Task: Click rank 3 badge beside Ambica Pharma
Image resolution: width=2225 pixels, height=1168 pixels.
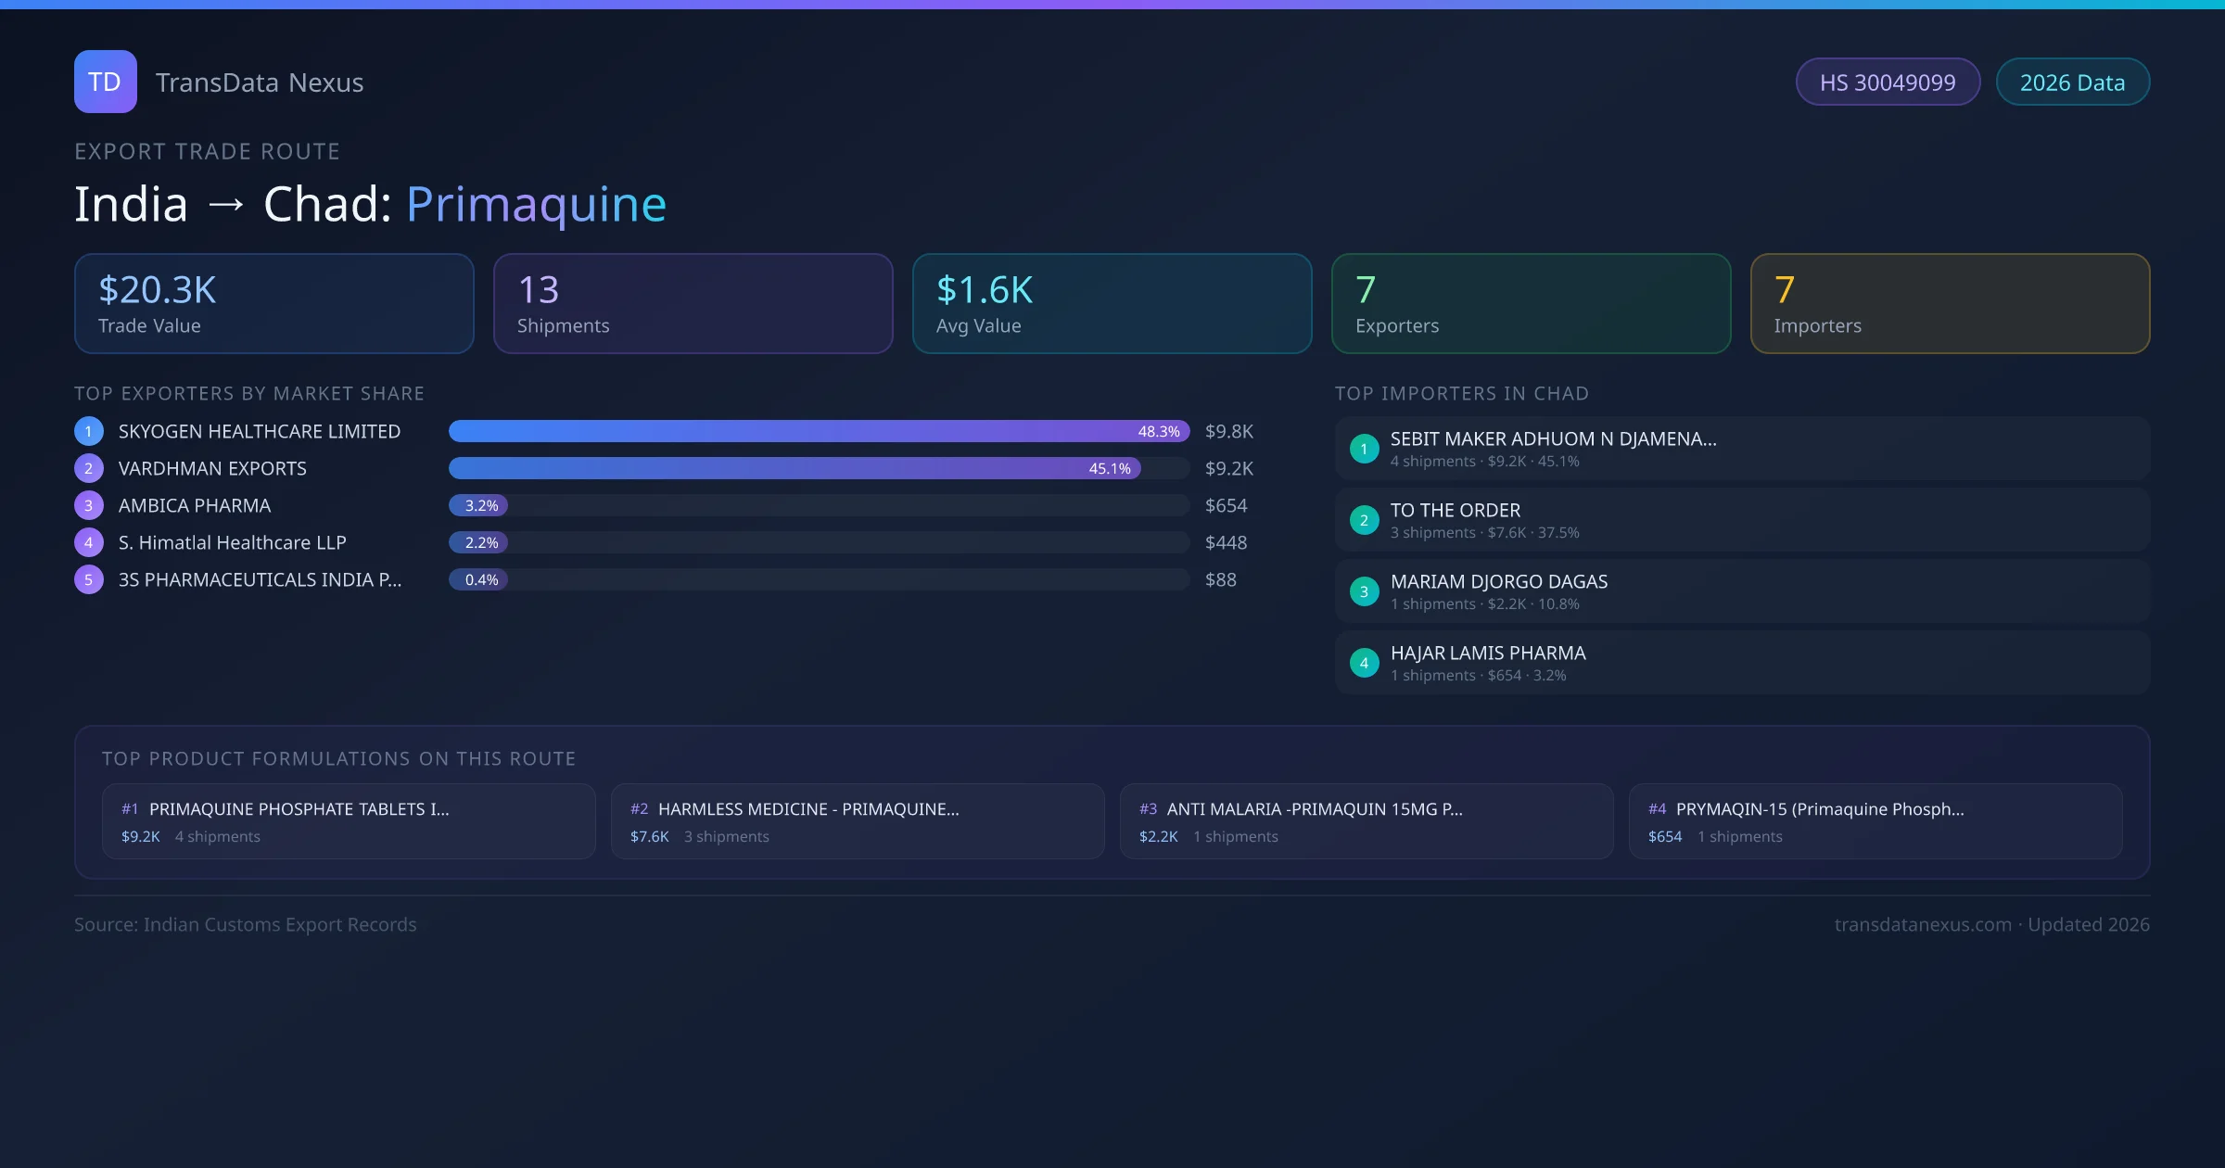Action: click(x=89, y=505)
